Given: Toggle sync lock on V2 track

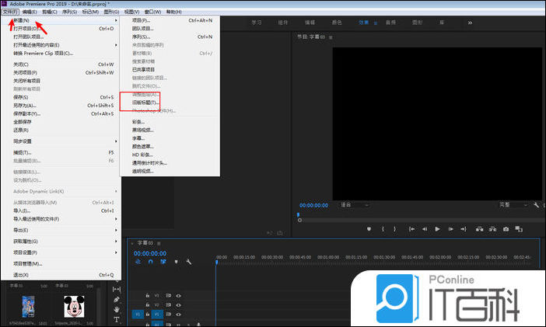Looking at the screenshot, I should (169, 305).
